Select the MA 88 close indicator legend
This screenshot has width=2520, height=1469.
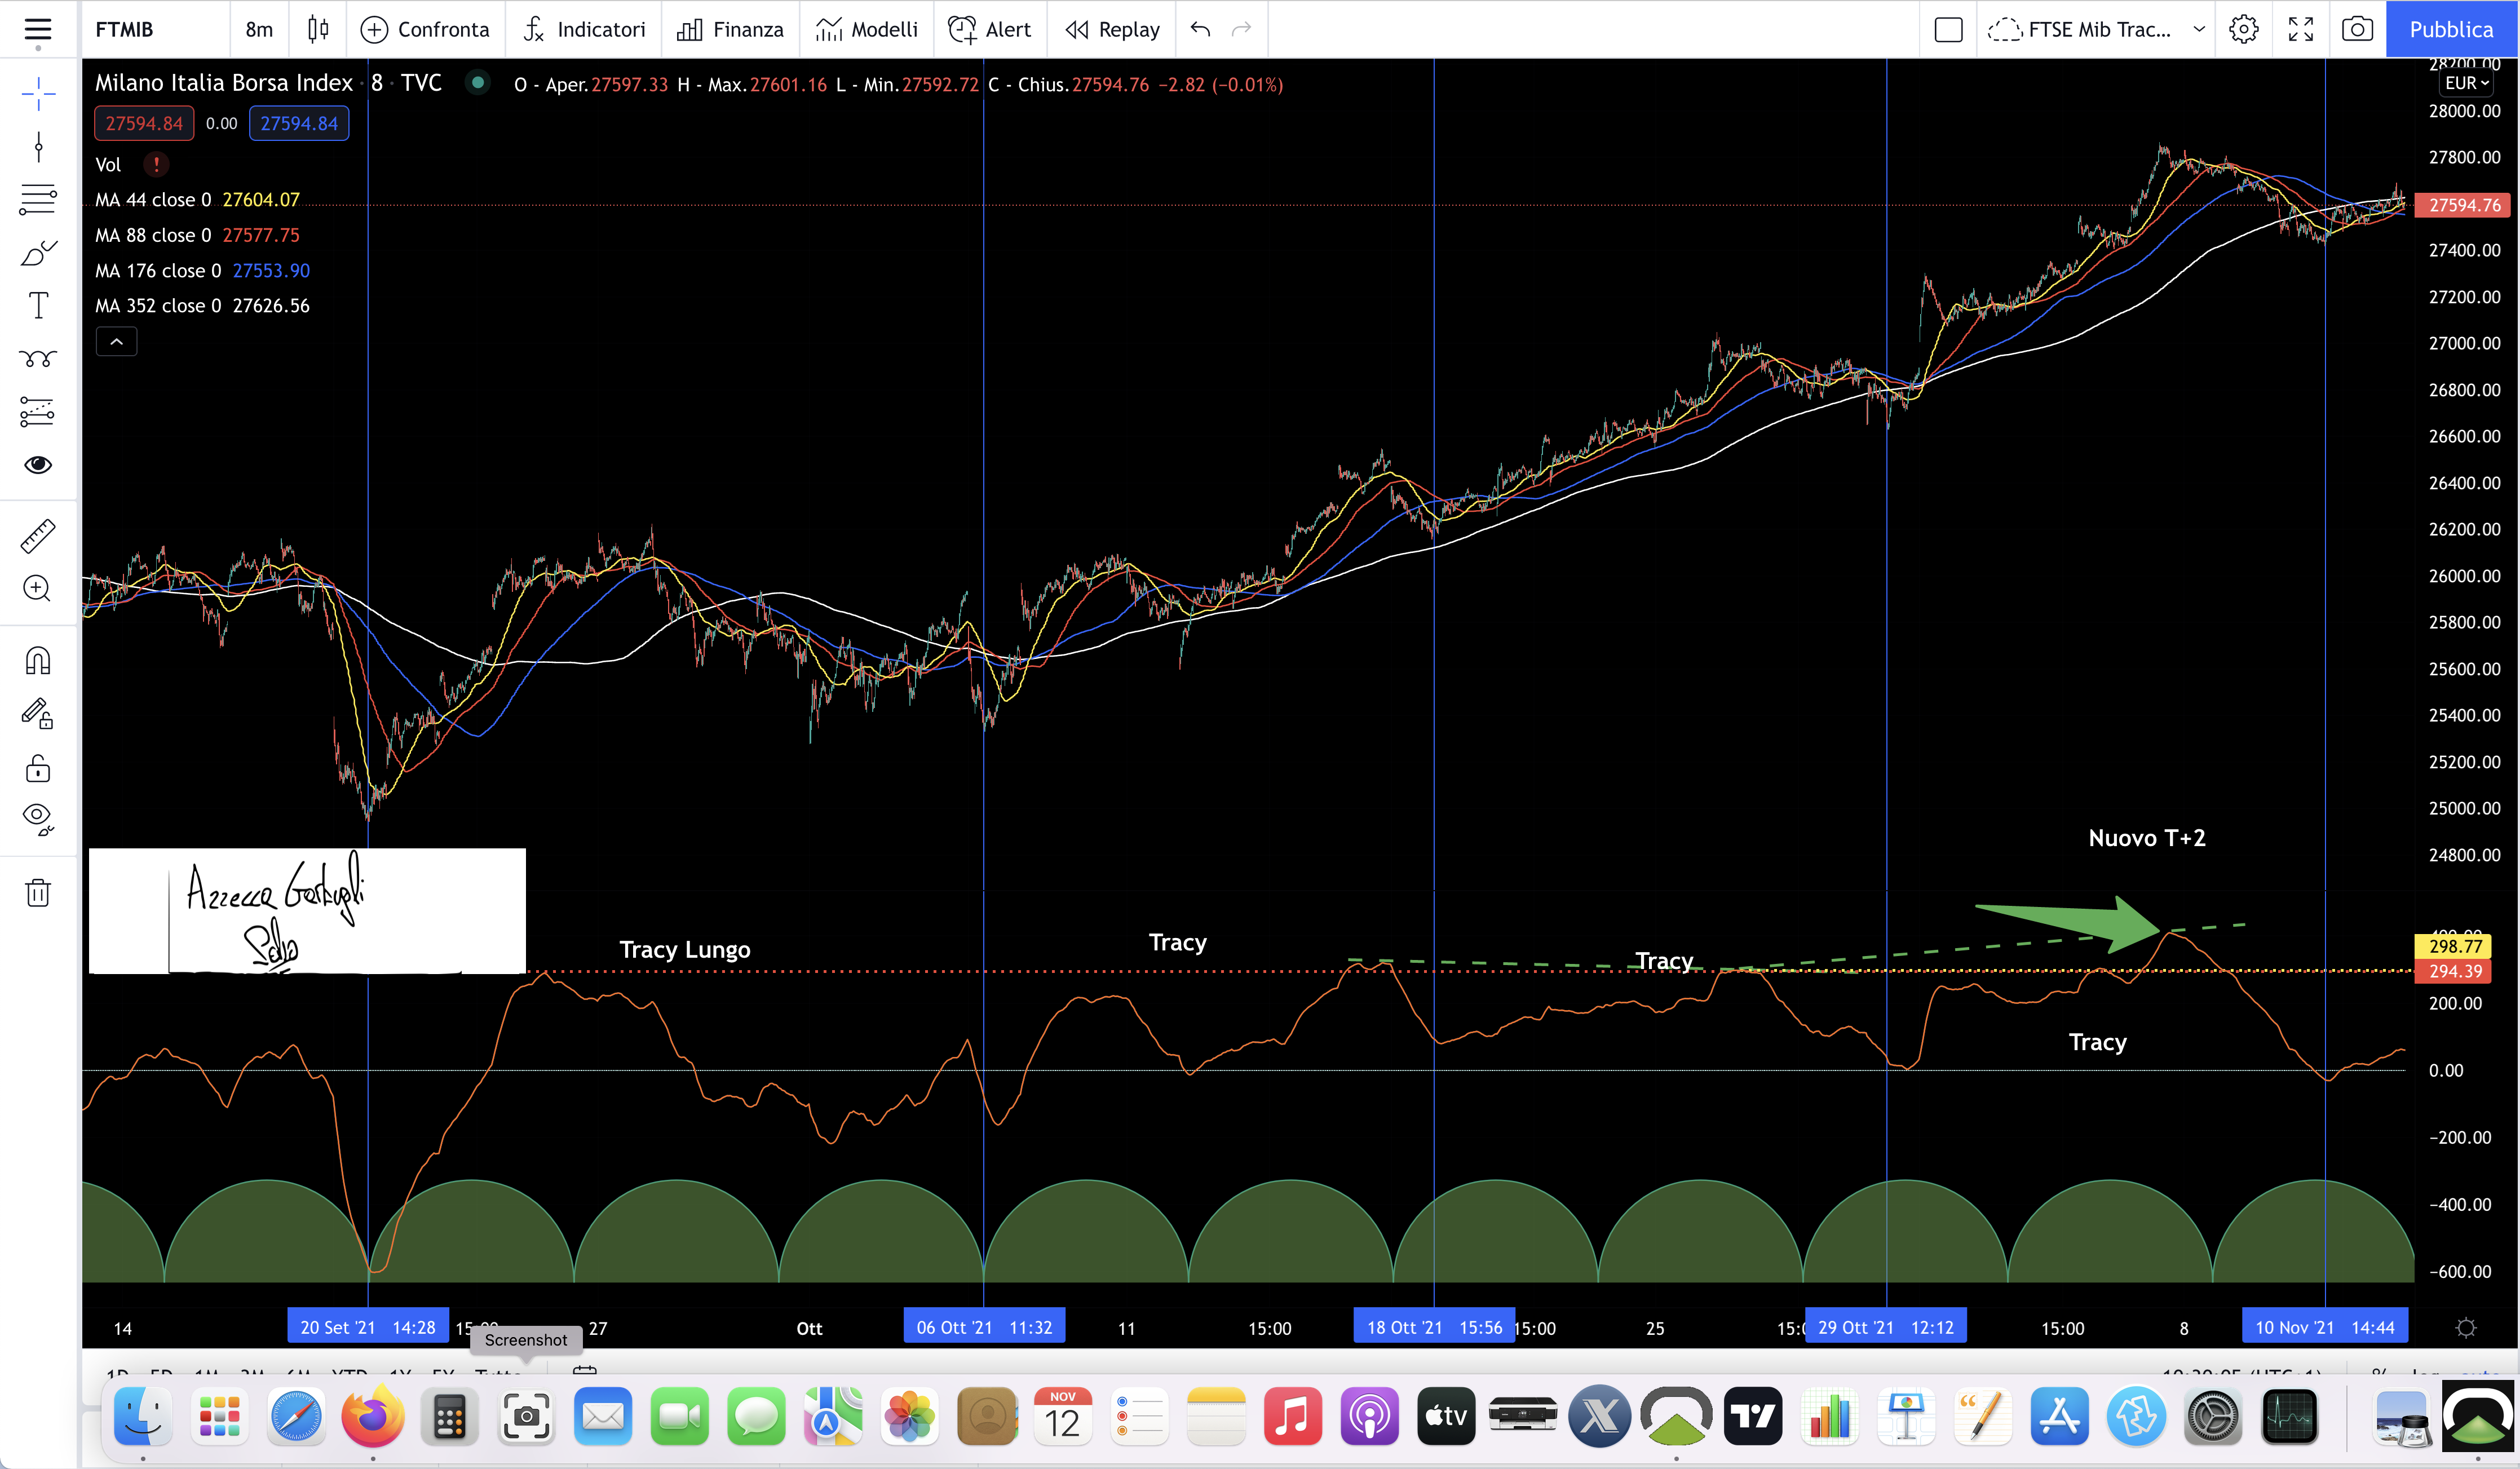click(x=197, y=236)
